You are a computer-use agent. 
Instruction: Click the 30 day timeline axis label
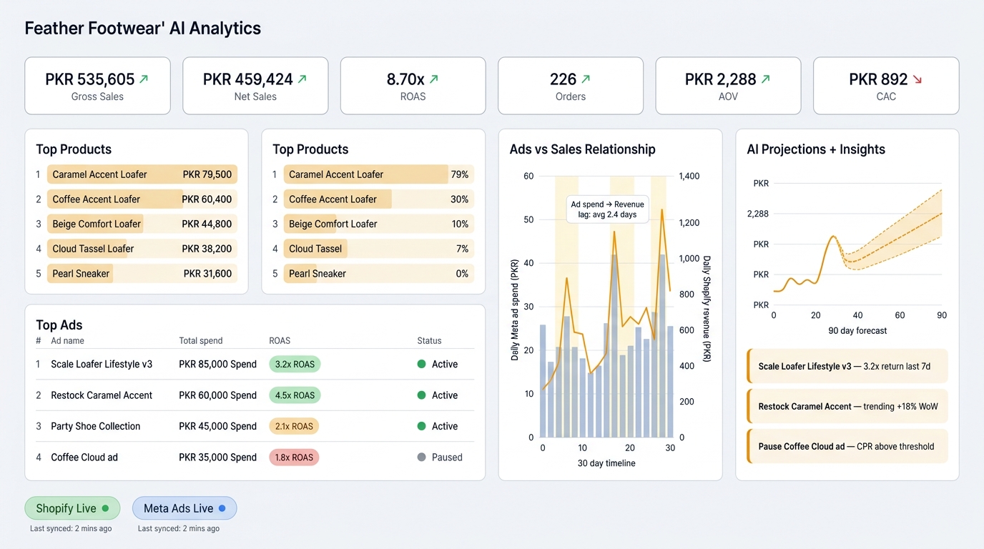(606, 463)
